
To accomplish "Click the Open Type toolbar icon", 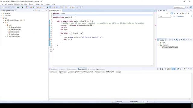I will (38, 7).
